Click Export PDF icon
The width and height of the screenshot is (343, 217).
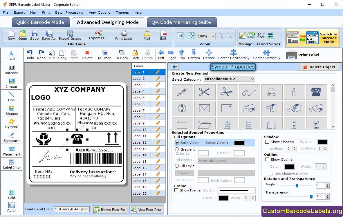point(98,35)
